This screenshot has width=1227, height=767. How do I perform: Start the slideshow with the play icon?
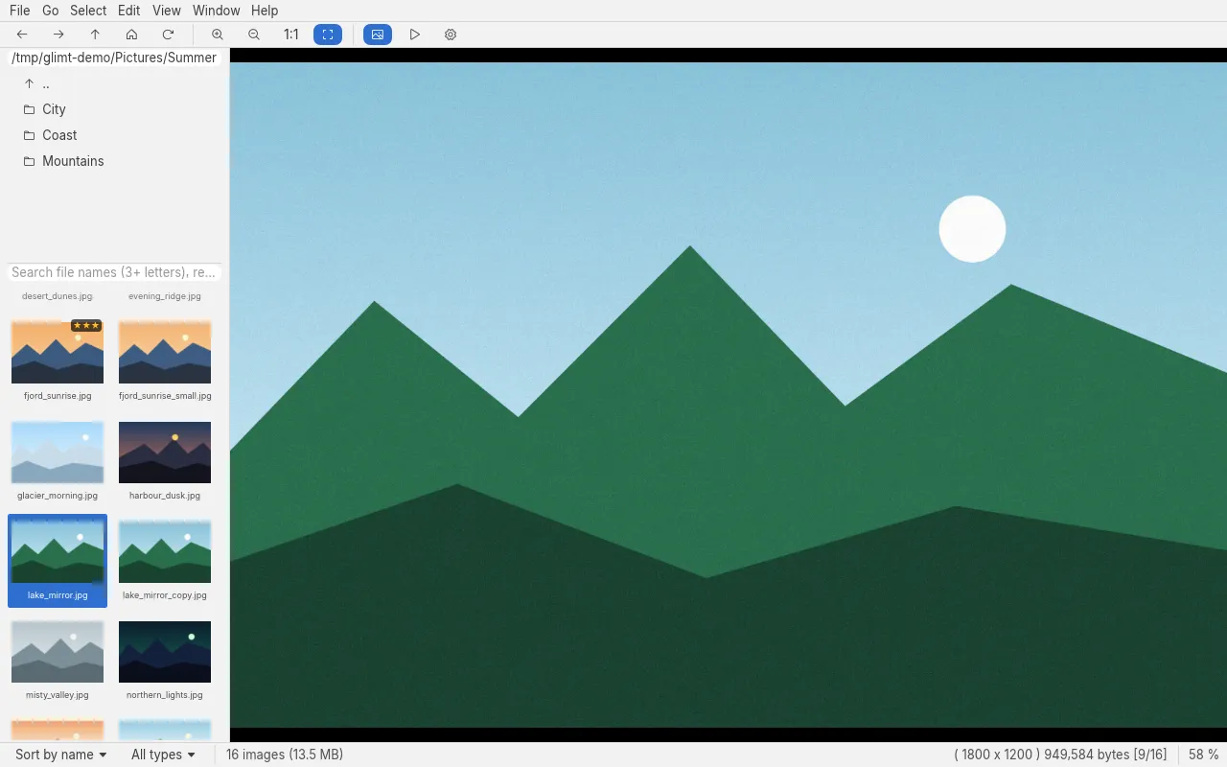click(x=414, y=35)
